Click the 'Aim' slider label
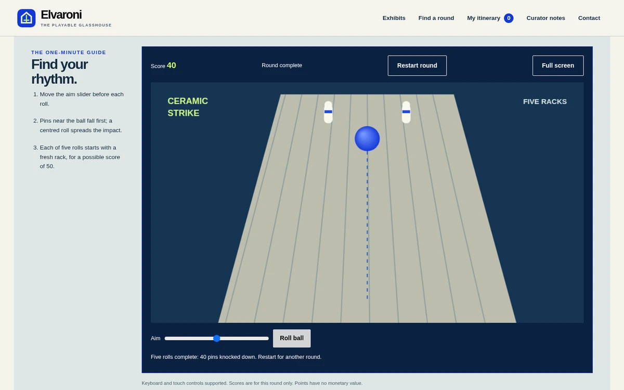This screenshot has width=624, height=390. (155, 339)
